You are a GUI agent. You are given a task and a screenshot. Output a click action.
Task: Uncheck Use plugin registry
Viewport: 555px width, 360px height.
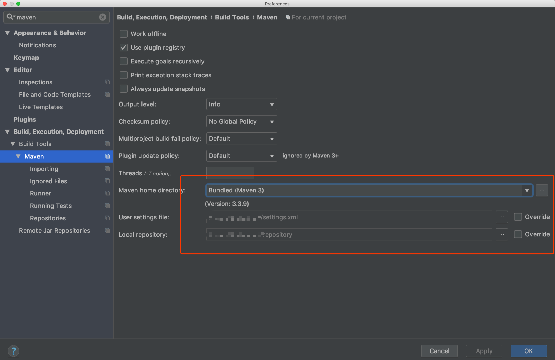point(123,47)
